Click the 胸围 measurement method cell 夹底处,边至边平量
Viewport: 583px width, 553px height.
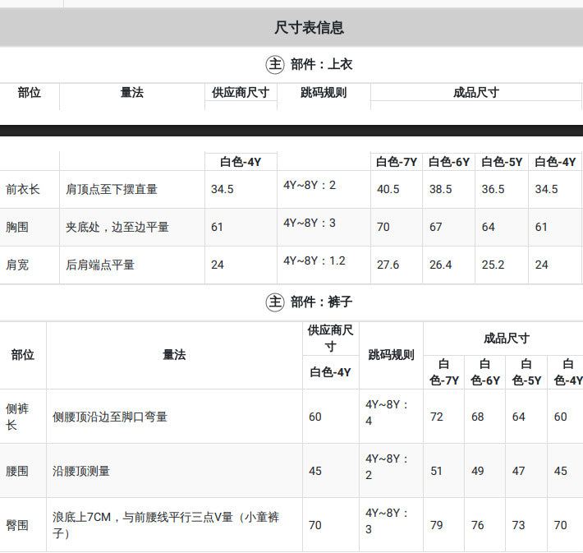117,227
